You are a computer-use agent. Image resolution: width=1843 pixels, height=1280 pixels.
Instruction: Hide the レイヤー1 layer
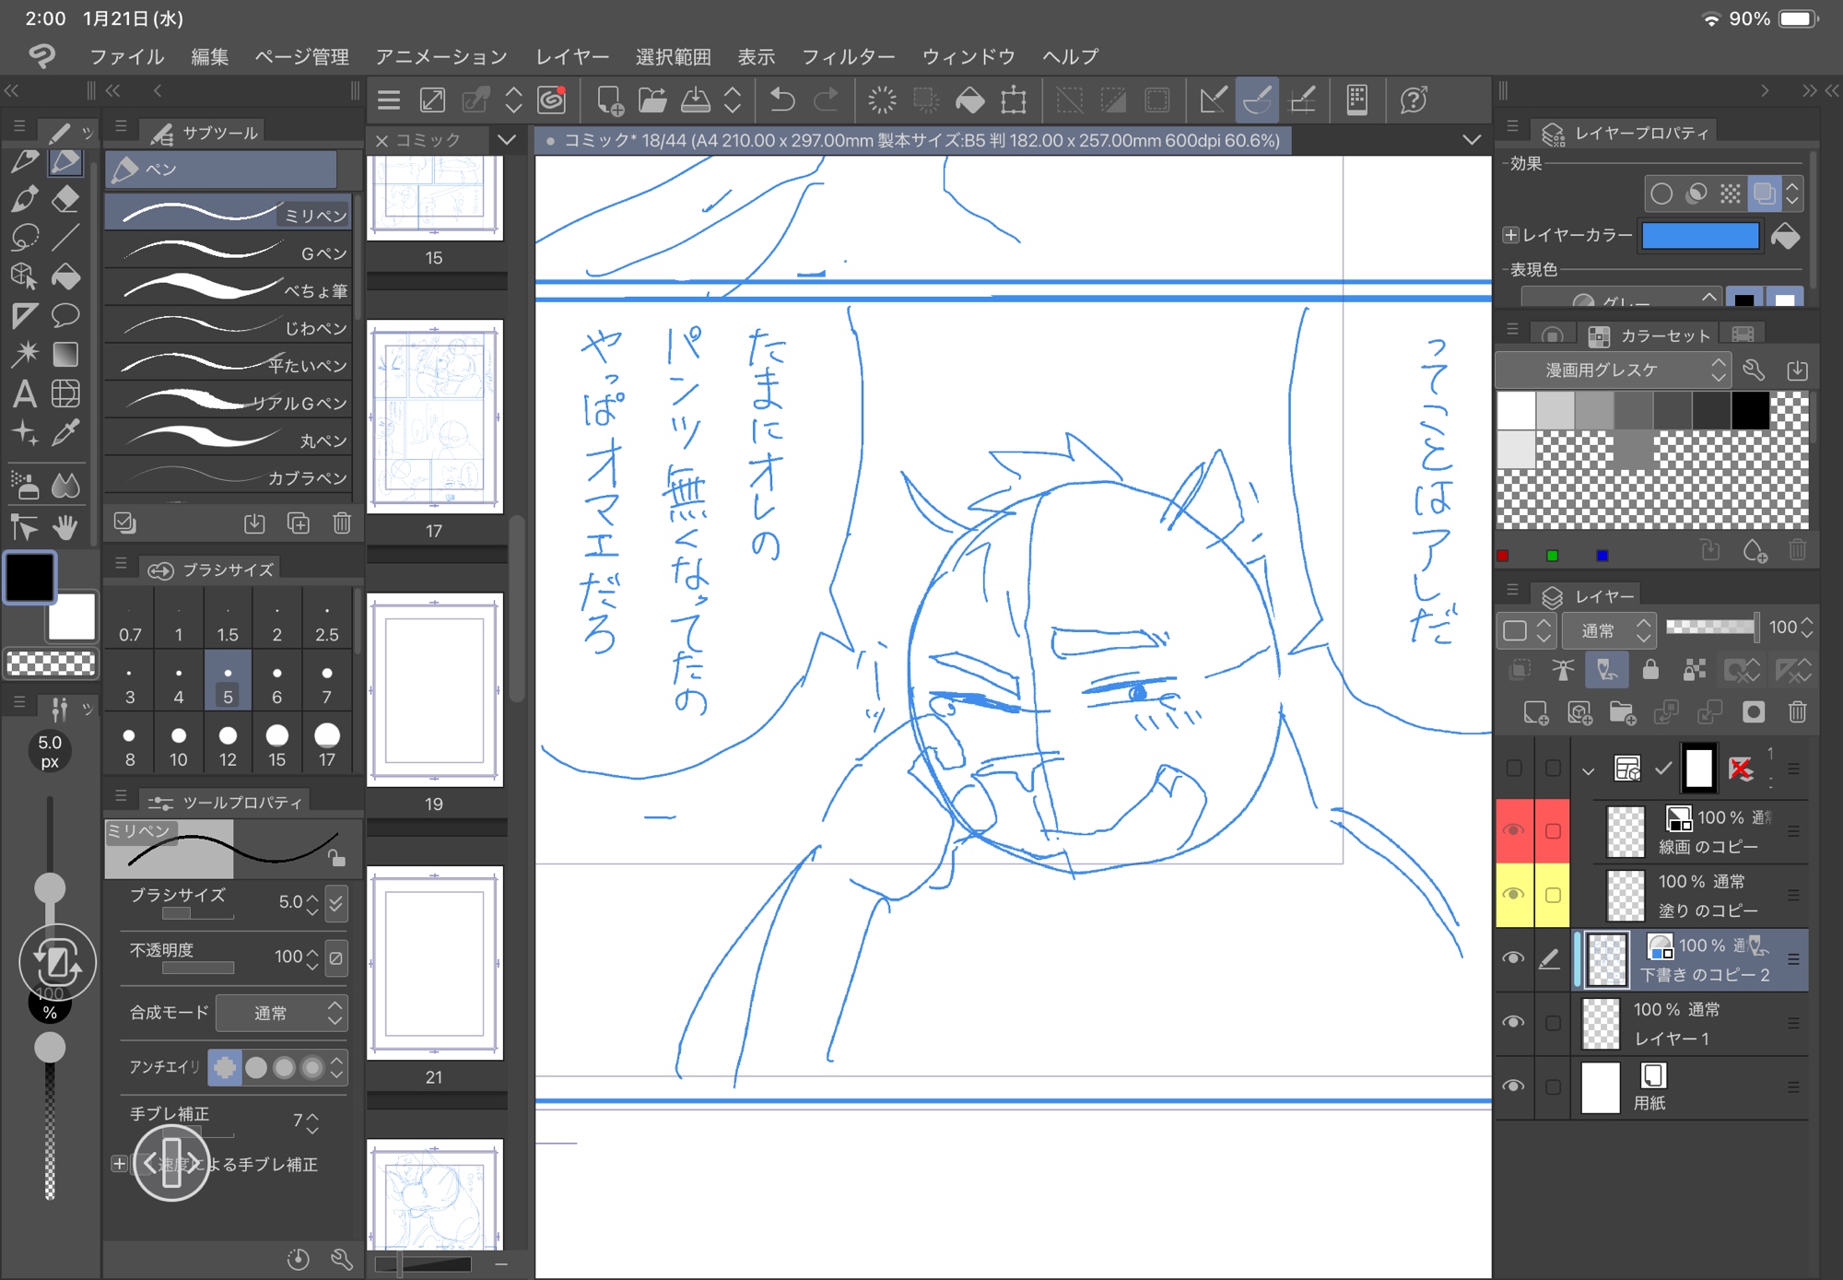[1513, 1022]
